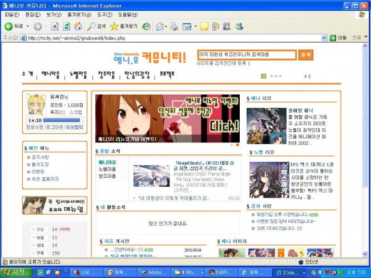Click inside the site search text field

click(246, 55)
